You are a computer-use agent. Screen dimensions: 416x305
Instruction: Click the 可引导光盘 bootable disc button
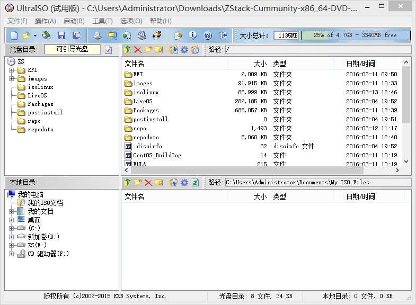(73, 49)
